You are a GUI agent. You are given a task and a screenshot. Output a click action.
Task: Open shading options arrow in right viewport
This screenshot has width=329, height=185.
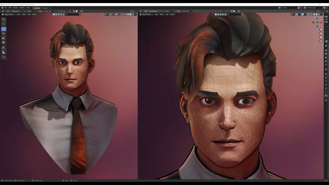pos(321,14)
